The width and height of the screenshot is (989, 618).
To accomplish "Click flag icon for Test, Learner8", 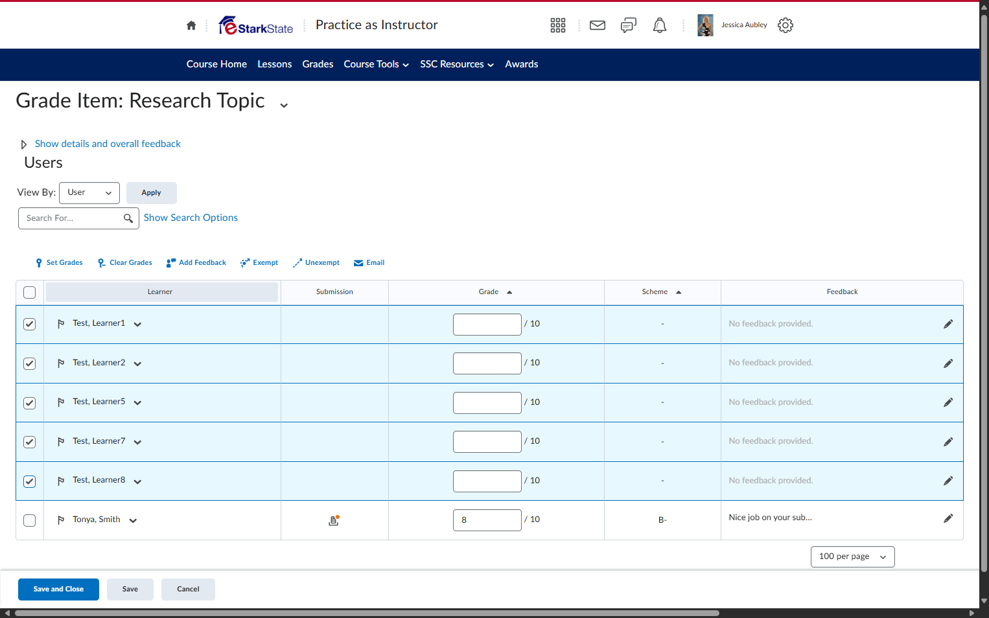I will (61, 481).
